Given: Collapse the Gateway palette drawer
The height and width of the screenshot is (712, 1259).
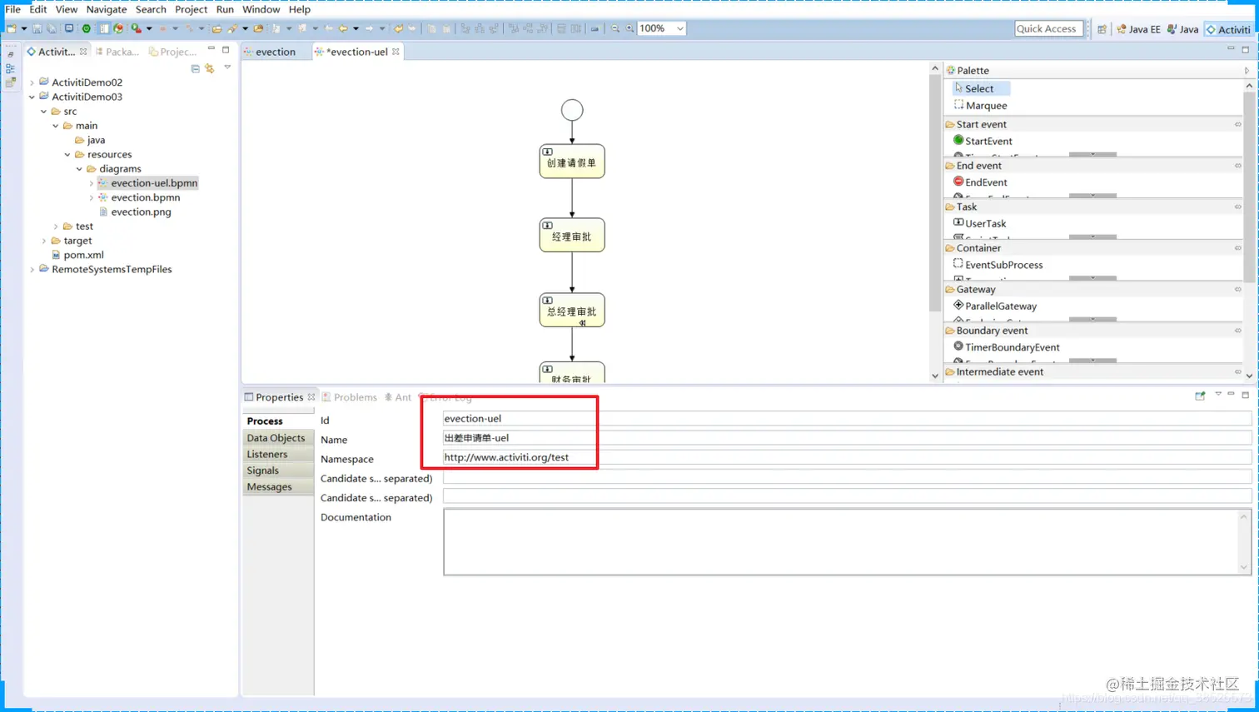Looking at the screenshot, I should click(1093, 289).
